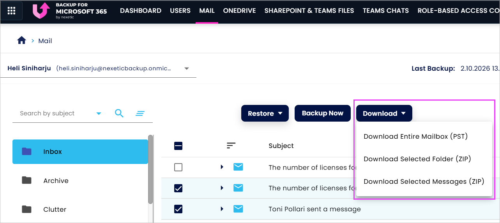
Task: Open 'Toni Pollari sent a message' email
Action: 314,209
